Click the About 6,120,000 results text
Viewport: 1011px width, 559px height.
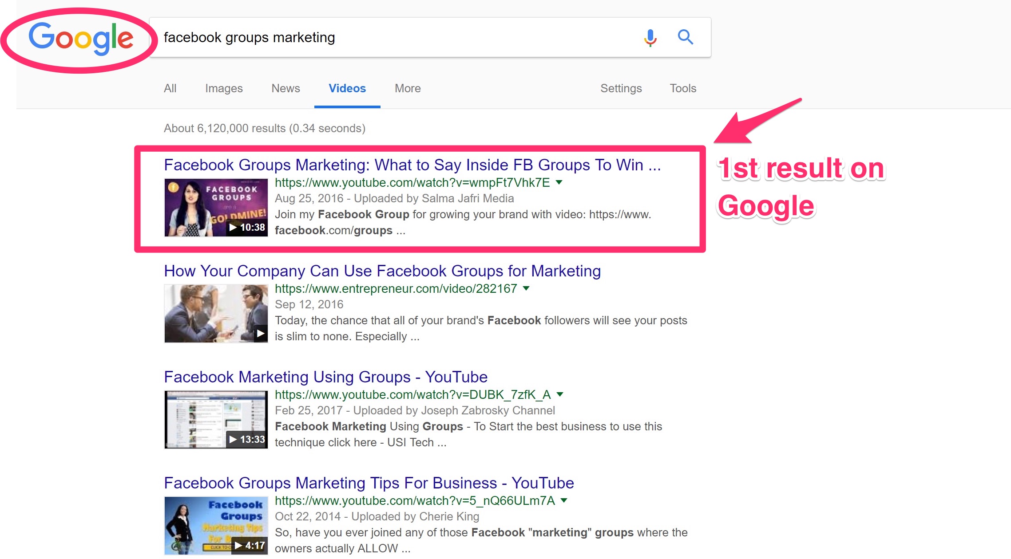(265, 128)
